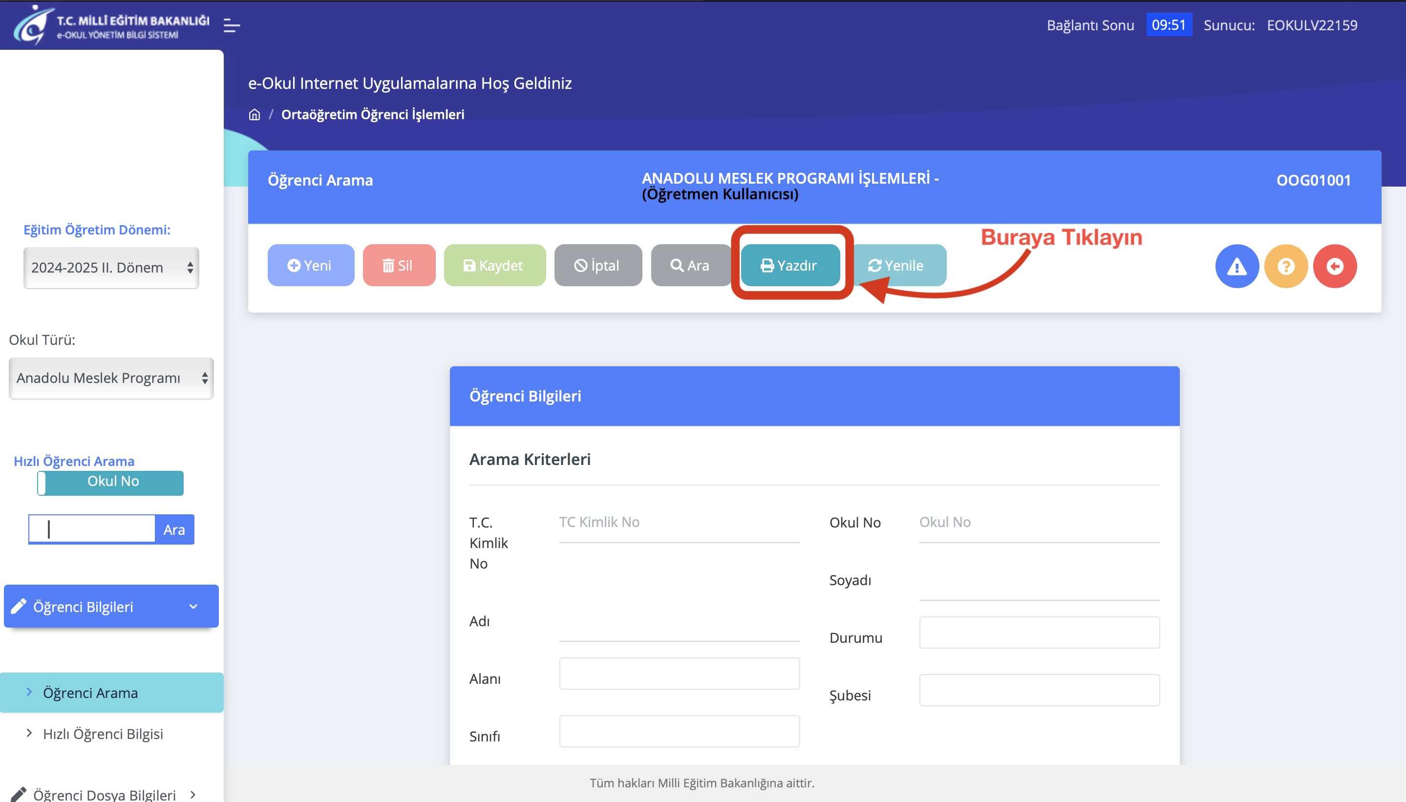Select Öğrenci Arama in the sidebar
The height and width of the screenshot is (802, 1406).
click(90, 693)
